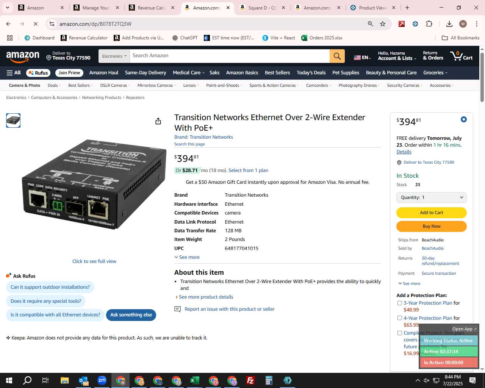
Task: Select the product thumbnail image
Action: coord(13,120)
